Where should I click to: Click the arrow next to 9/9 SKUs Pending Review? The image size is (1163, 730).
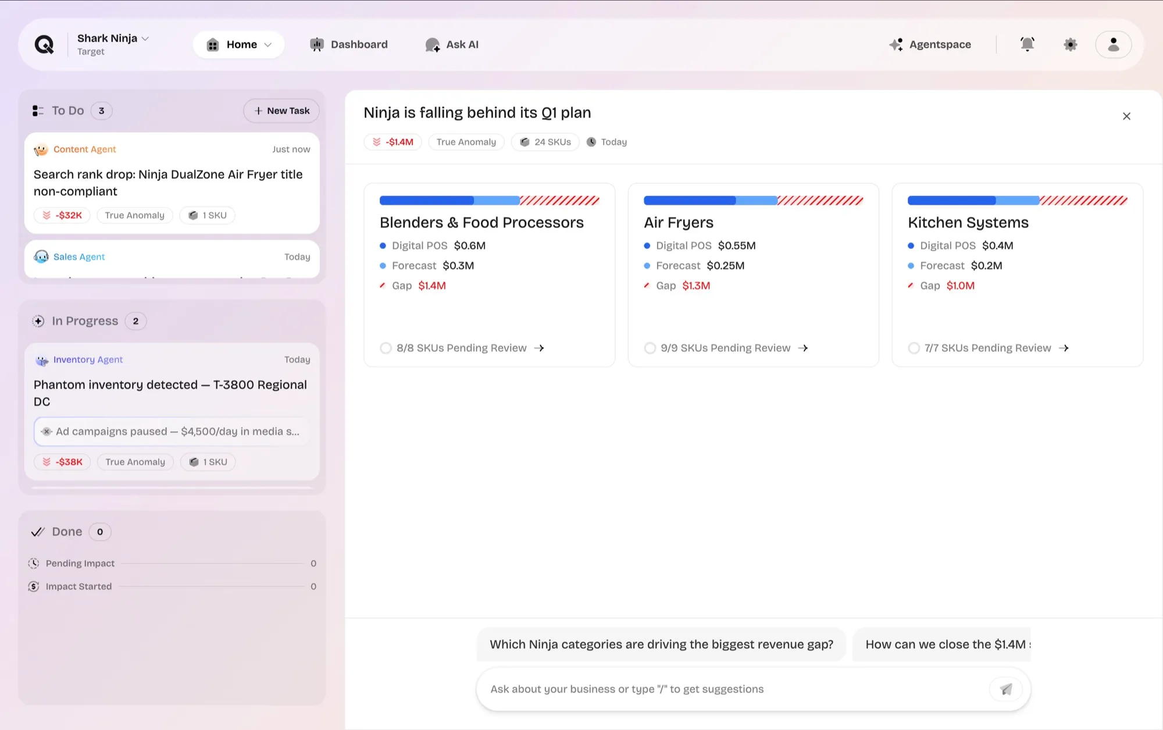(x=803, y=348)
